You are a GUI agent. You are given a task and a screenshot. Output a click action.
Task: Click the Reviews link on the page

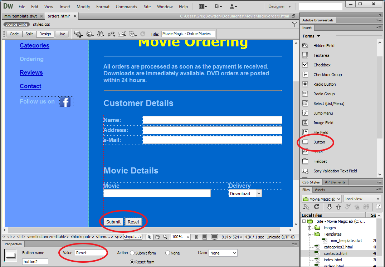(31, 73)
